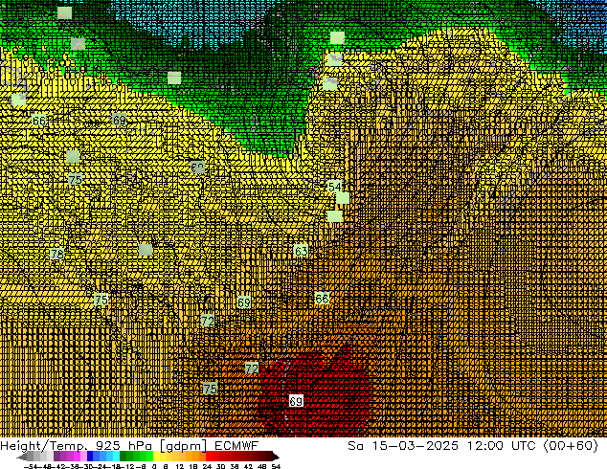The width and height of the screenshot is (607, 469).
Task: Click the map title "Height/Temp. 925 hPa [gdpm] ECMWF"
Action: click(129, 446)
